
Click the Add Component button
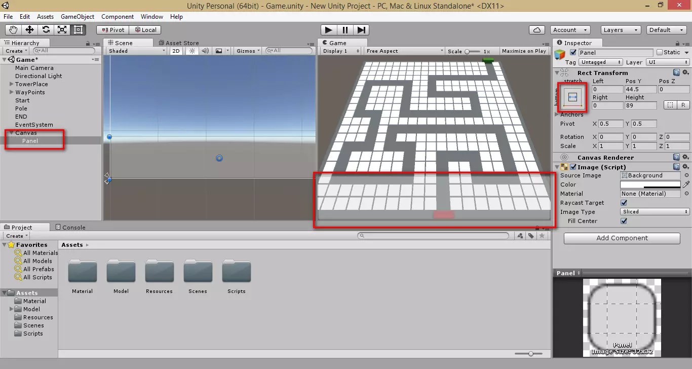pyautogui.click(x=622, y=238)
